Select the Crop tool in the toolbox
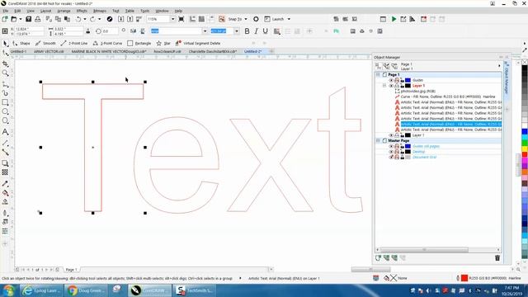The image size is (528, 297). 5,64
